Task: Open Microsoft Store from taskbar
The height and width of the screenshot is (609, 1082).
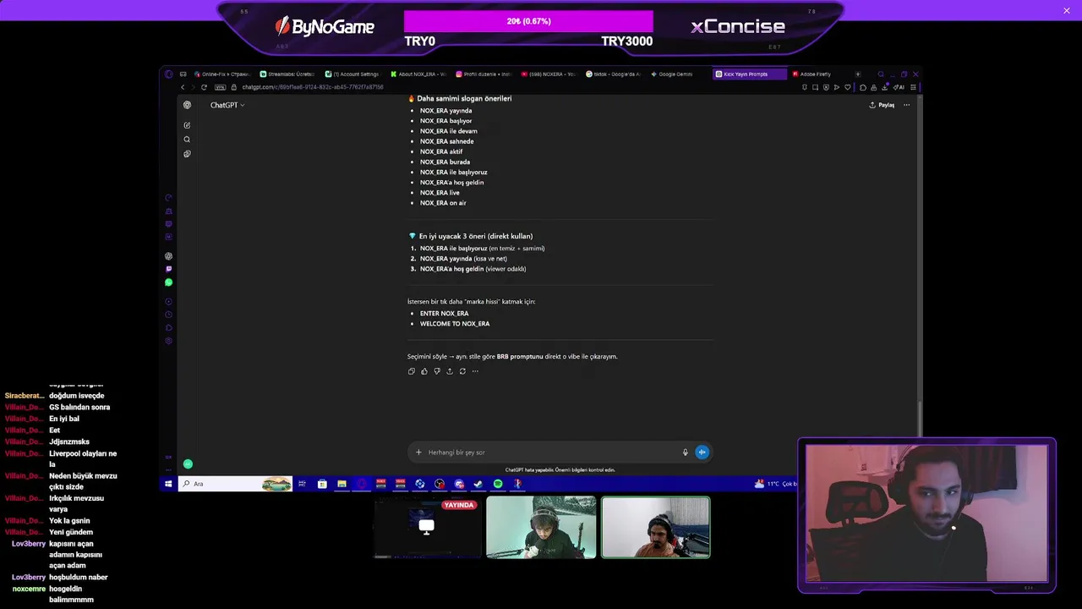Action: tap(322, 484)
